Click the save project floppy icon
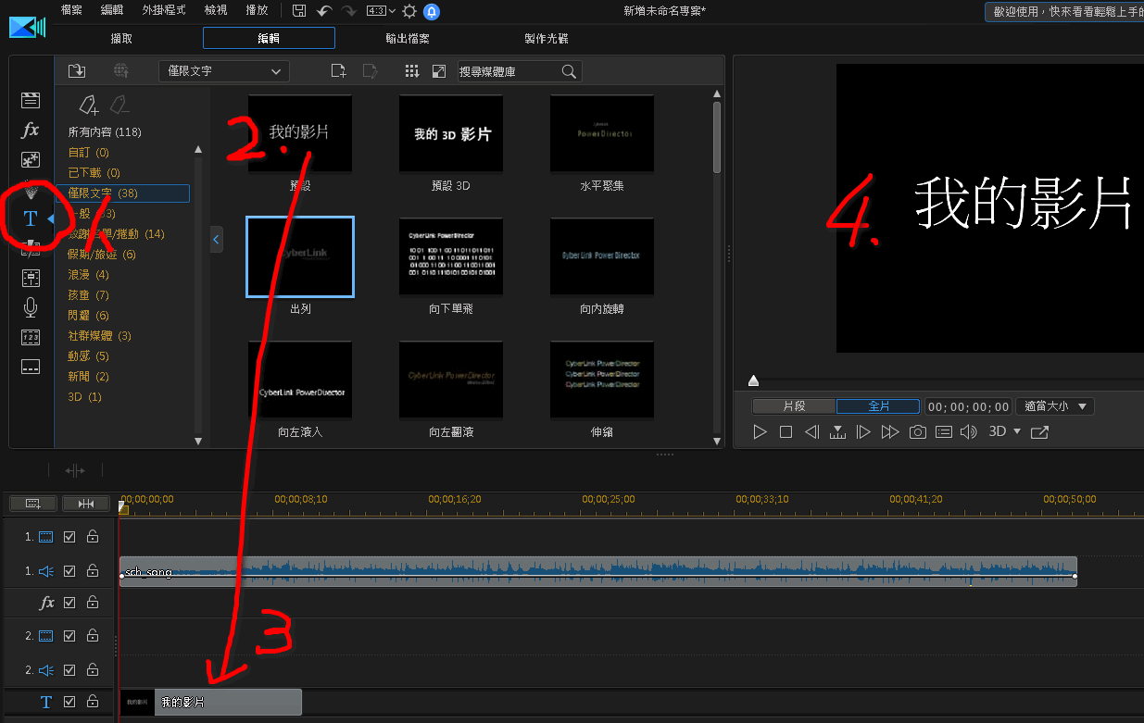The image size is (1144, 723). [299, 10]
